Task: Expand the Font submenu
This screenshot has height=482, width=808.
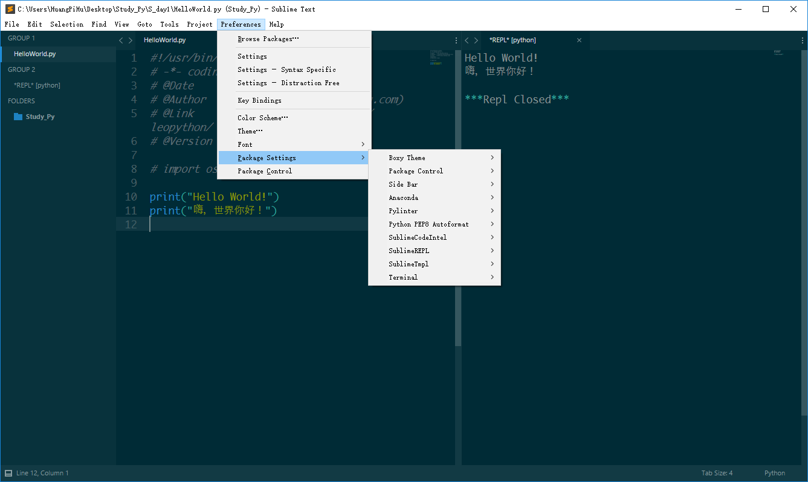Action: coord(294,144)
